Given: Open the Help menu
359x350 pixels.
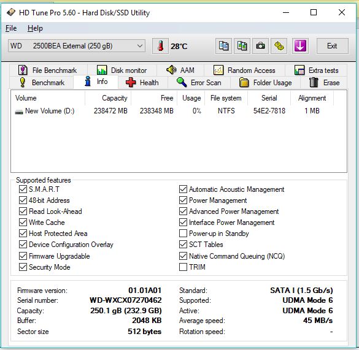Looking at the screenshot, I should [35, 28].
